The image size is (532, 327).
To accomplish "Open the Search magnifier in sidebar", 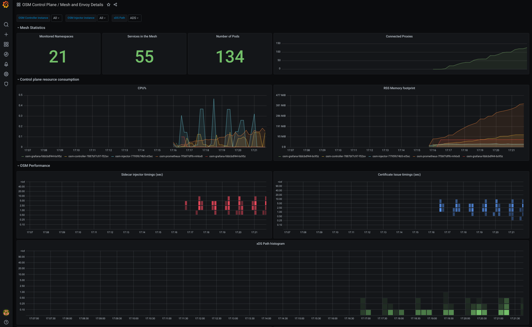I will [6, 24].
